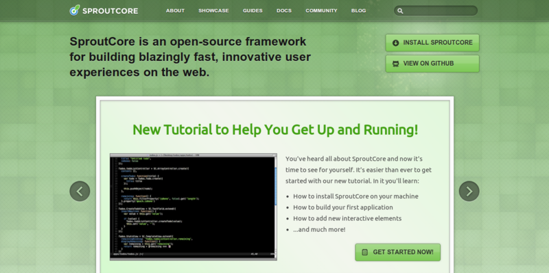Viewport: 549px width, 273px height.
Task: Click the VIEW ON GITHUB button
Action: pyautogui.click(x=432, y=64)
